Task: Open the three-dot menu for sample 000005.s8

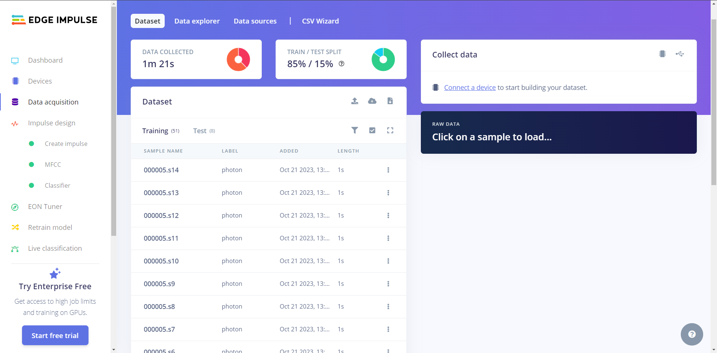Action: pyautogui.click(x=388, y=307)
